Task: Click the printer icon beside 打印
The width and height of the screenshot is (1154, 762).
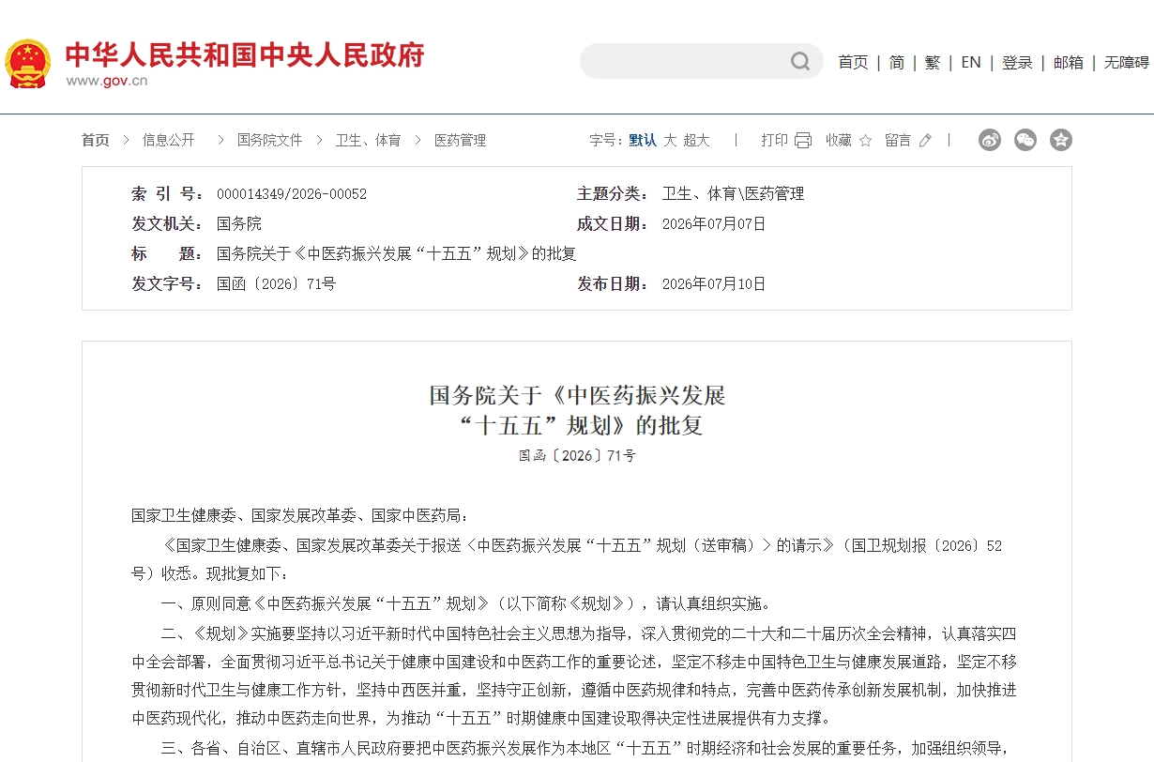Action: pyautogui.click(x=803, y=141)
